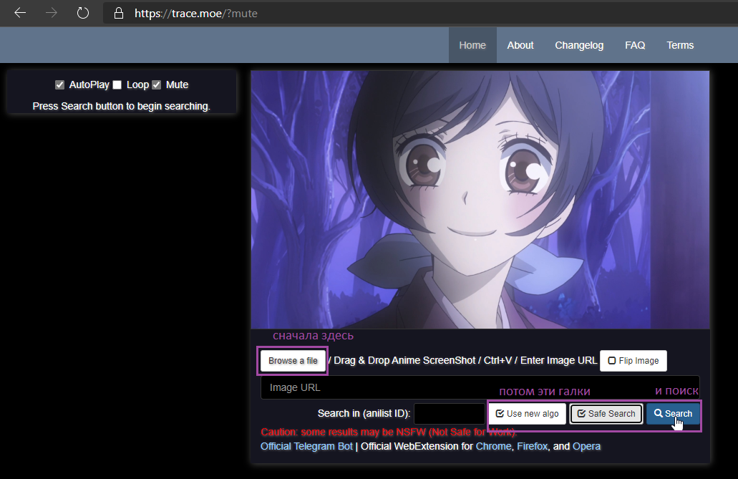Click the padlock icon in the address bar

(x=119, y=13)
